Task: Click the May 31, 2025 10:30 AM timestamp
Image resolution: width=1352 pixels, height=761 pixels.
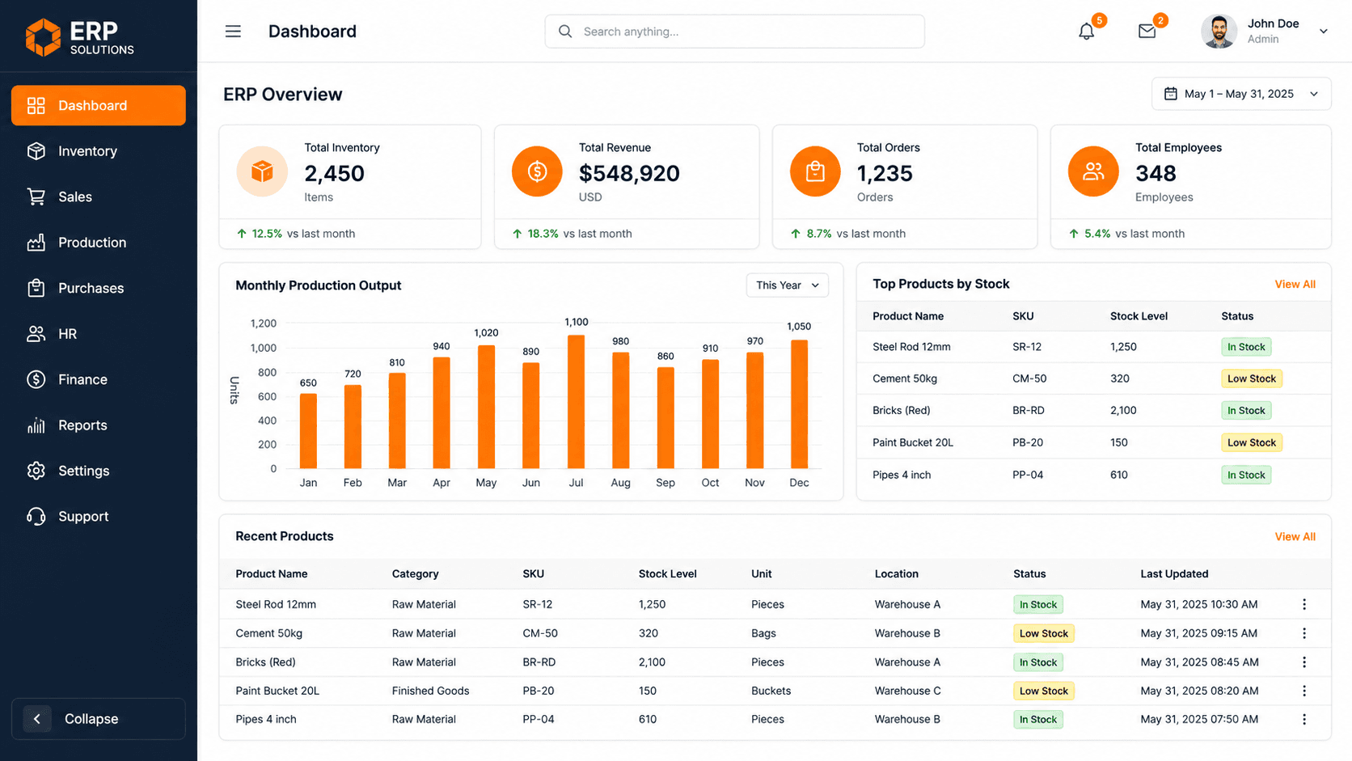Action: (1198, 604)
